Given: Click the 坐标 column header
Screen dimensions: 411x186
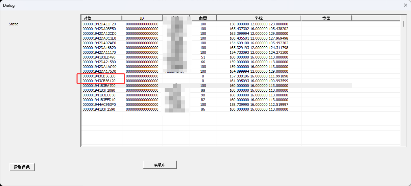Looking at the screenshot, I should coord(259,18).
